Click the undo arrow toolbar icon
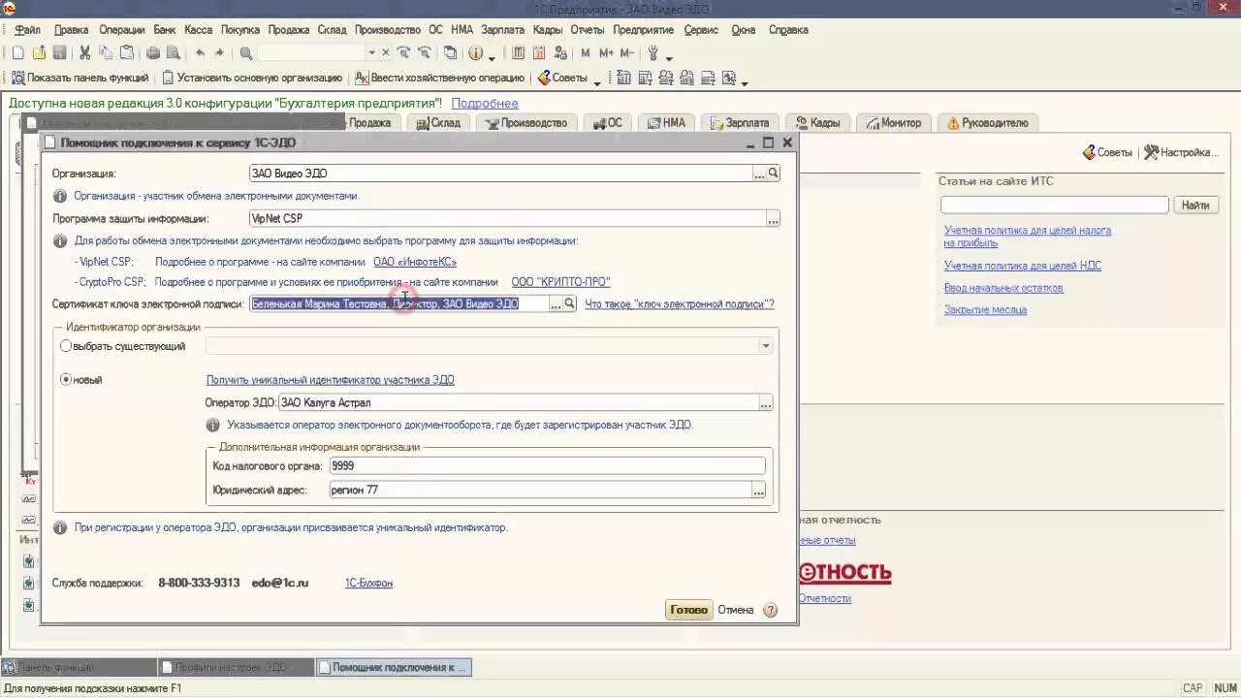Viewport: 1241px width, 698px height. [x=200, y=53]
